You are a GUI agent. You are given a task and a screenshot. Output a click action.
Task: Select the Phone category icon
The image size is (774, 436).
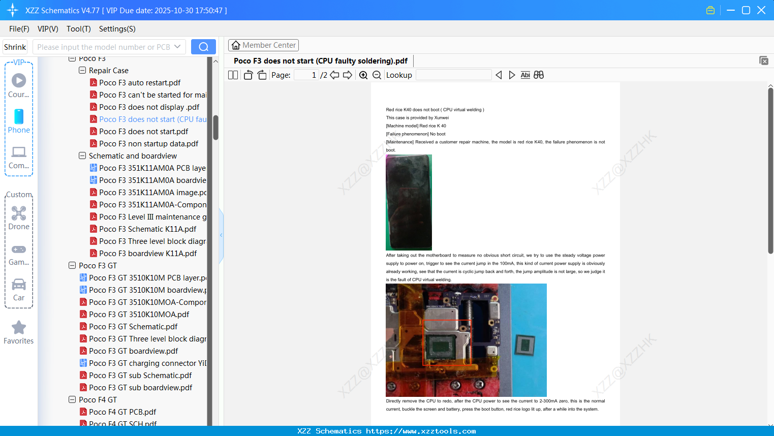click(x=19, y=121)
